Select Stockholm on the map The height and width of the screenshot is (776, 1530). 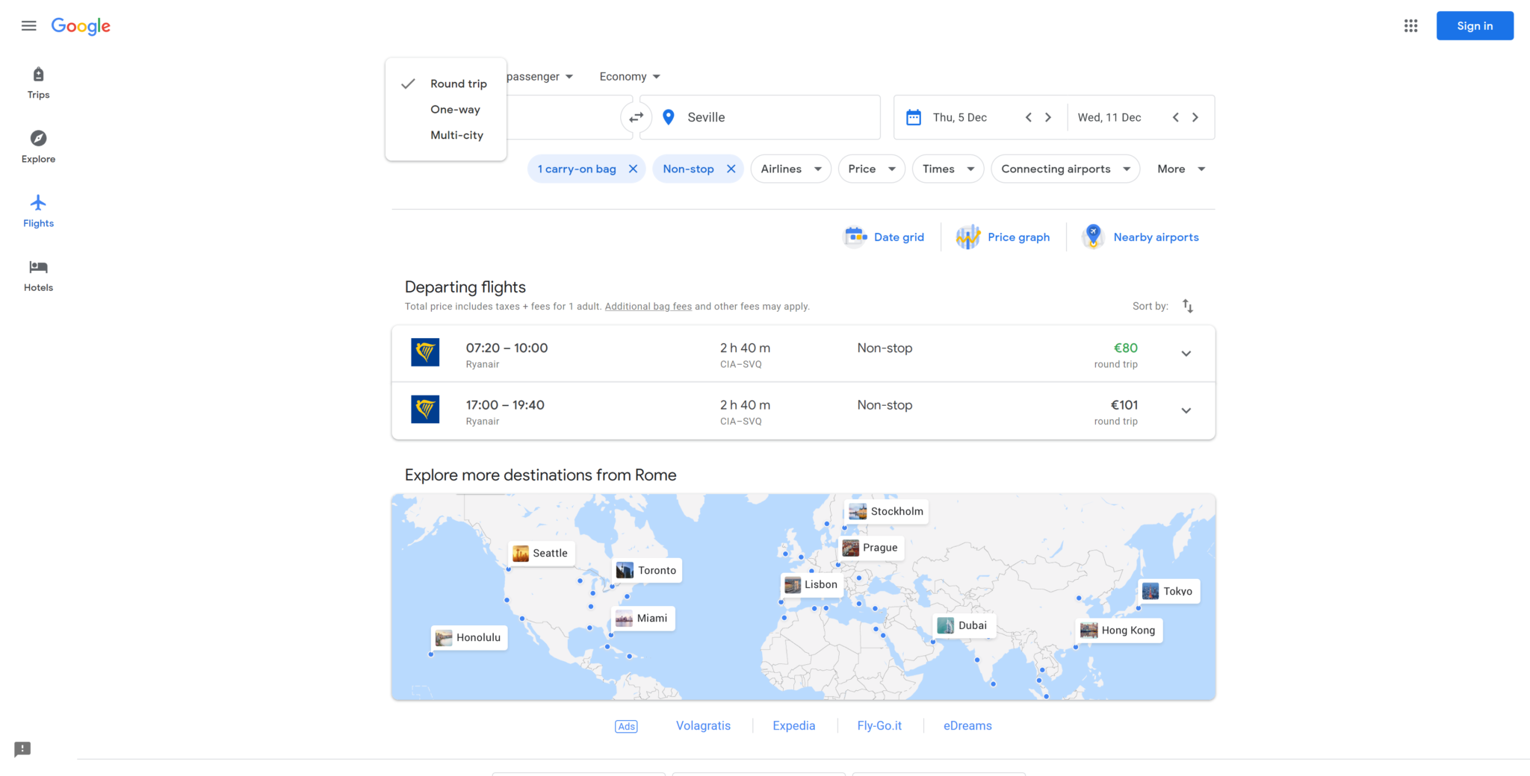(x=887, y=511)
